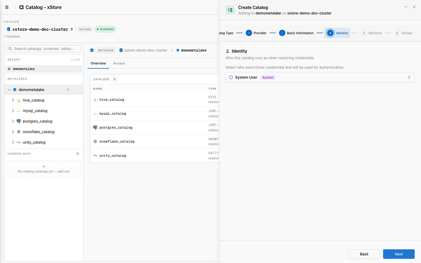Click the Snowflake icon in sidebar tree
The height and width of the screenshot is (263, 421).
(x=19, y=132)
